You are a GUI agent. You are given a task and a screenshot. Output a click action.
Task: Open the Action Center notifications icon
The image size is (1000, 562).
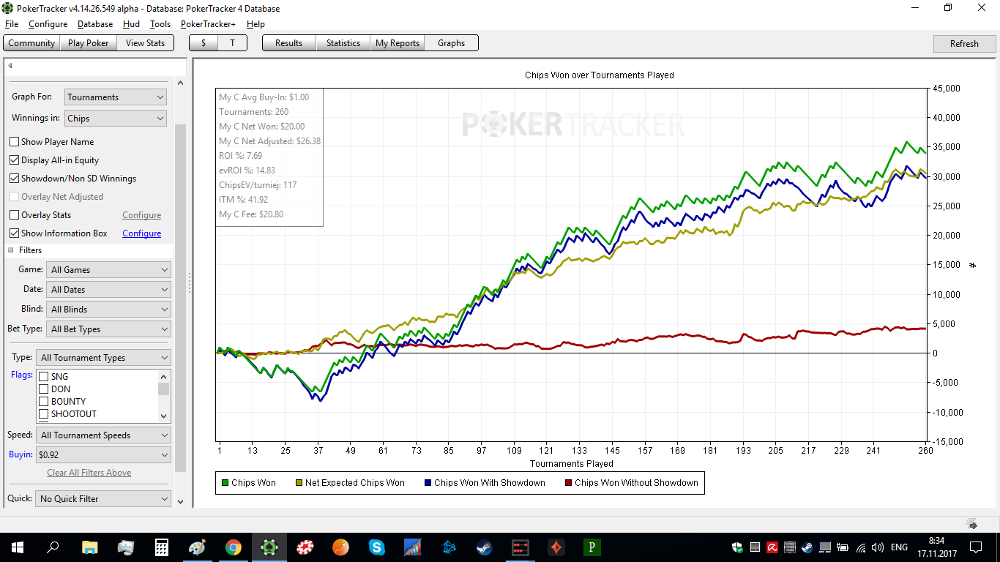(975, 547)
